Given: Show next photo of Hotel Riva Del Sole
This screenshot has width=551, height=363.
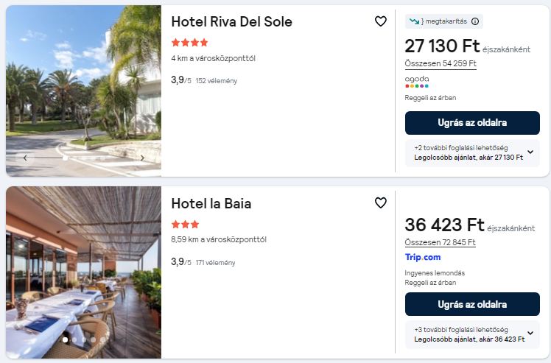Looking at the screenshot, I should coord(142,158).
